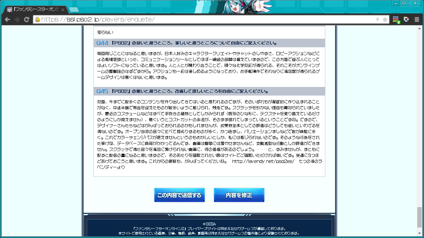Screen dimensions: 424x238
Task: Click the http://lavendy.net/pso2es/ URL text
Action: pyautogui.click(x=263, y=161)
